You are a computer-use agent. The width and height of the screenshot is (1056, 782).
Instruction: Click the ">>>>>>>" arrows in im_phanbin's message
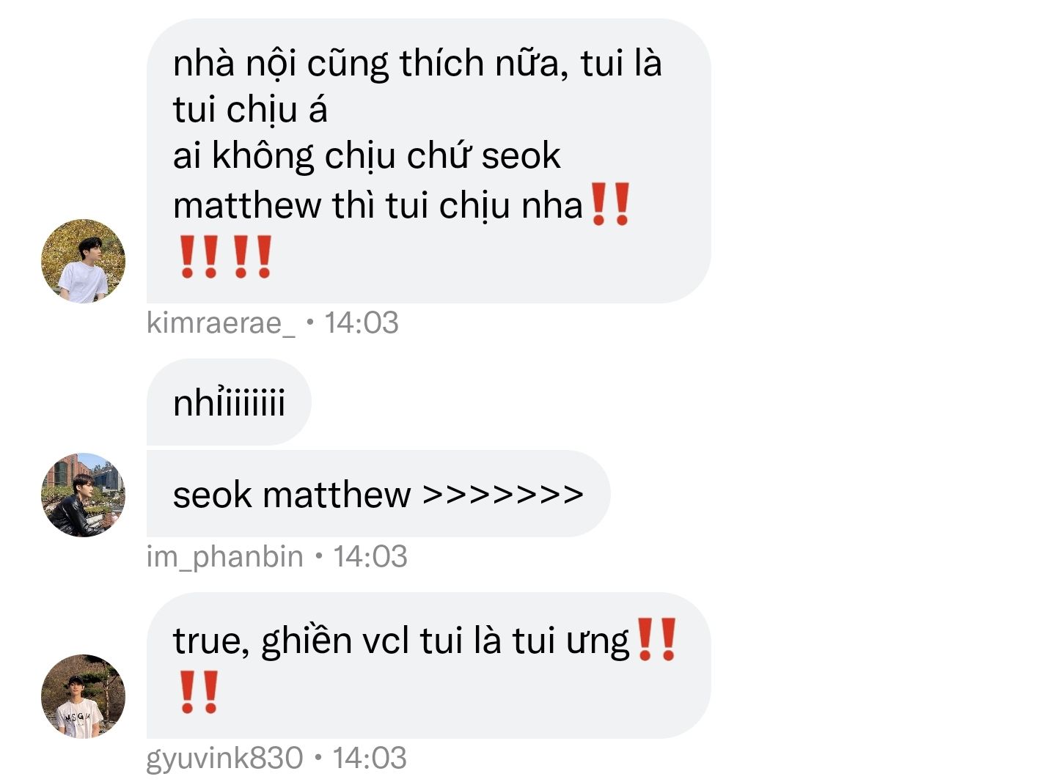pos(503,495)
